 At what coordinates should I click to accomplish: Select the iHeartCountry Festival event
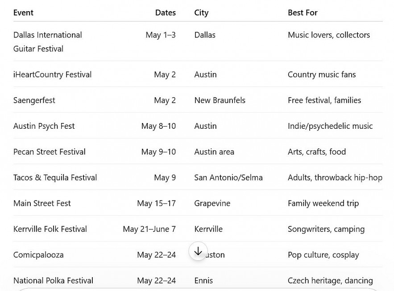[x=53, y=74]
